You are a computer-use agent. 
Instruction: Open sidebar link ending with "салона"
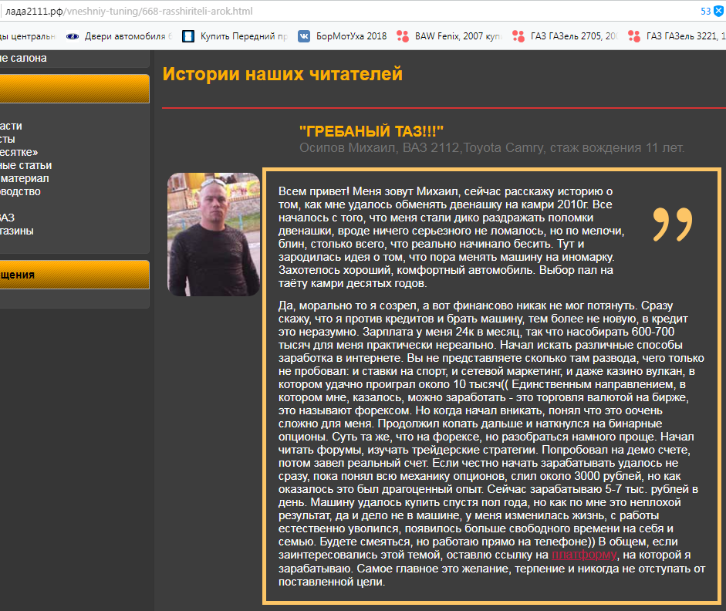click(x=23, y=58)
